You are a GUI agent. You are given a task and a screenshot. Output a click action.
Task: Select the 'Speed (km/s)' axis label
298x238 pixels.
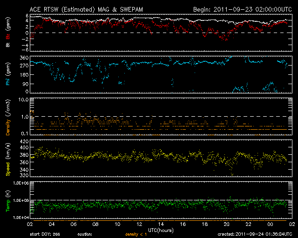(8, 159)
